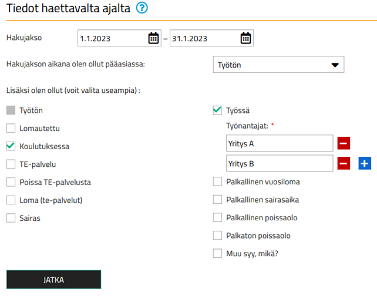Screen dimensions: 377x299
Task: Uncheck the Työssä checkbox
Action: [x=217, y=110]
